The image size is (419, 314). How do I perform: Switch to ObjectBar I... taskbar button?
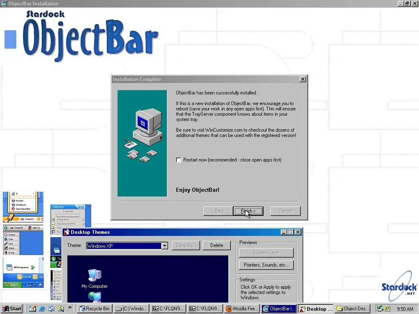[279, 309]
